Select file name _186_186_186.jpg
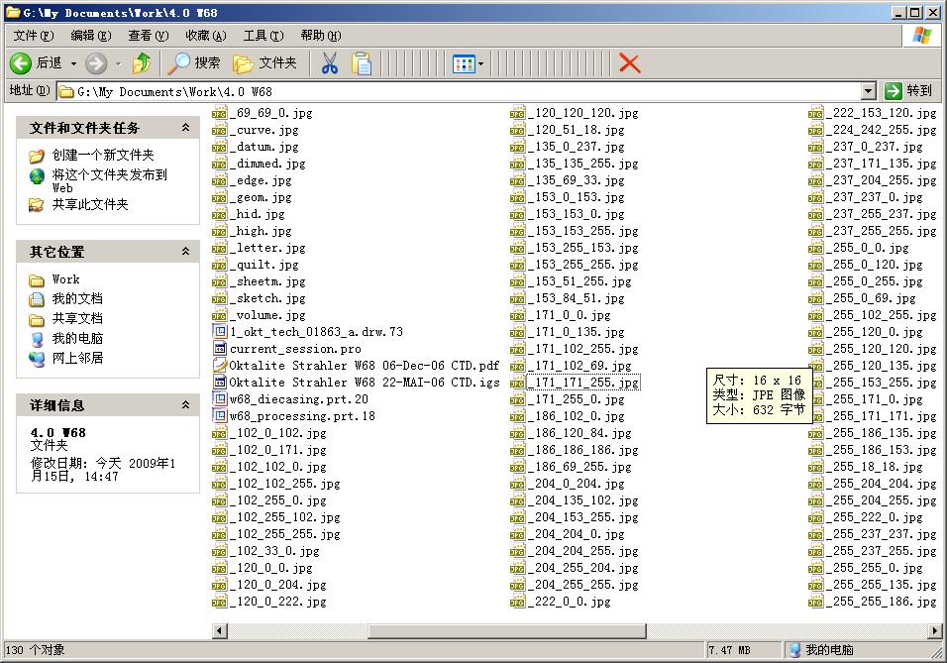The height and width of the screenshot is (663, 947). (583, 450)
